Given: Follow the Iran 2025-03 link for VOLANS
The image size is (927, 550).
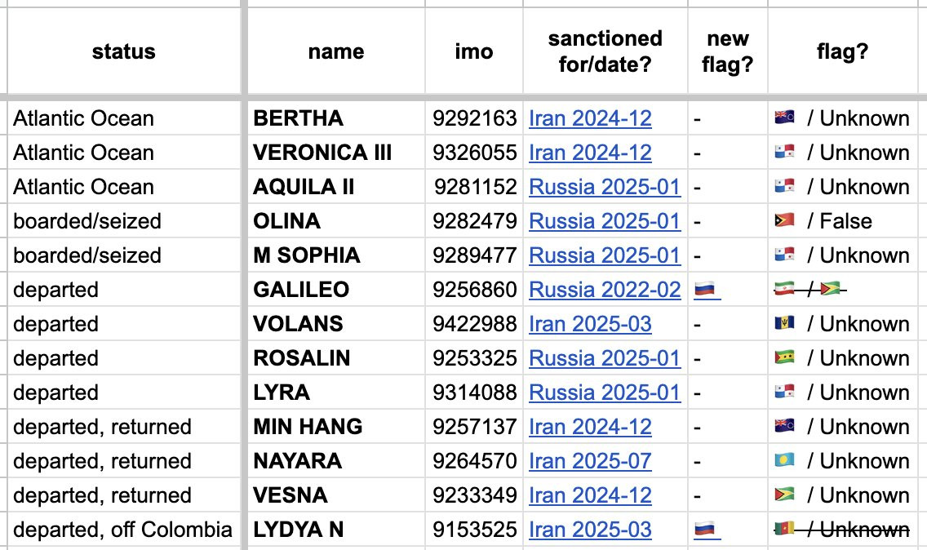Looking at the screenshot, I should [x=590, y=324].
